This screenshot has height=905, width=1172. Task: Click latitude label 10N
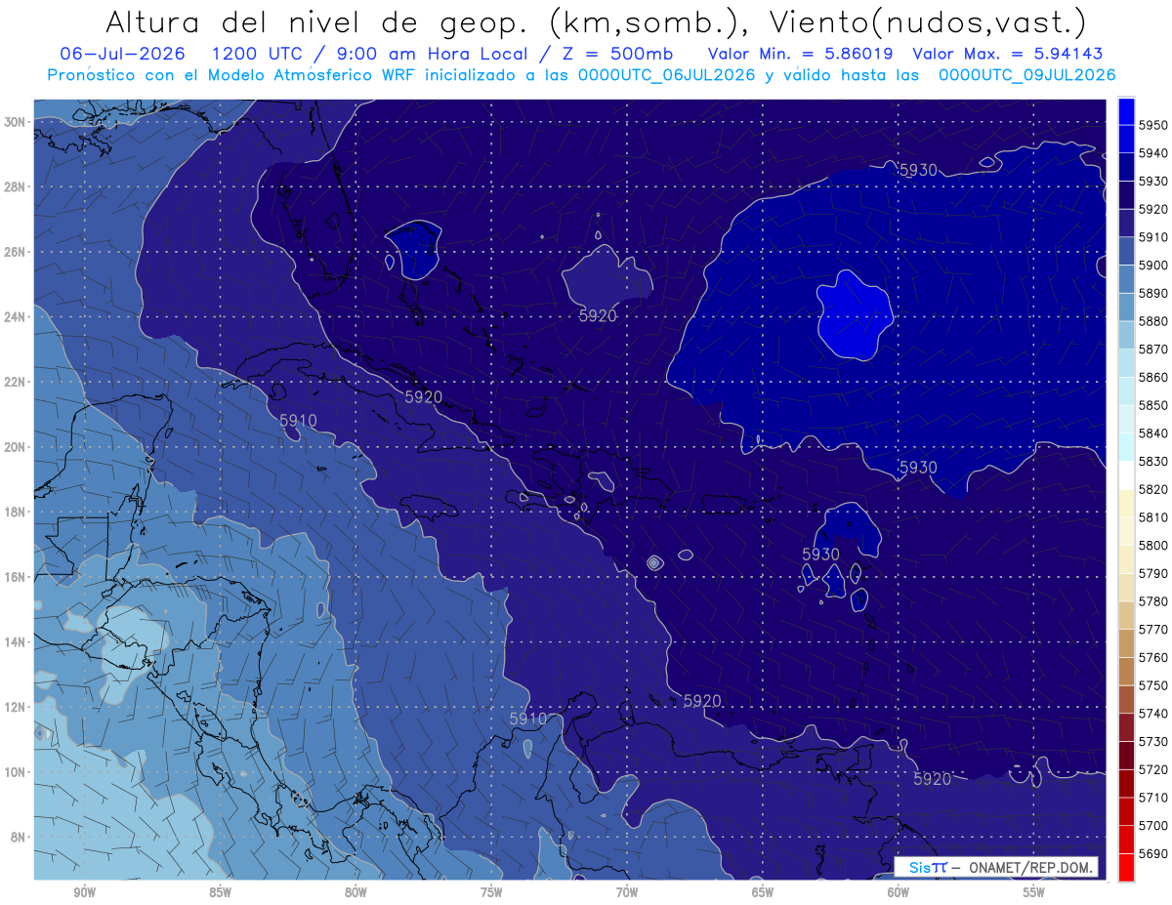click(15, 772)
